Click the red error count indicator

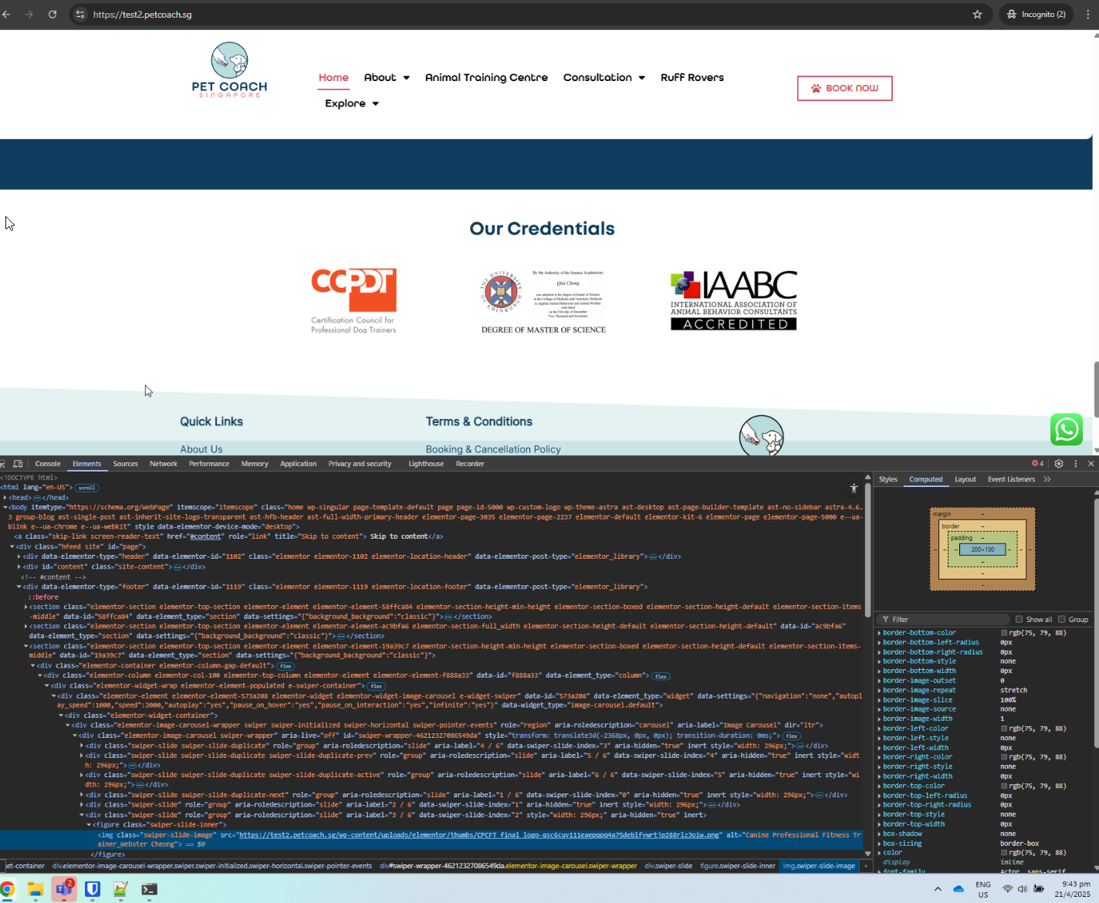point(1037,464)
